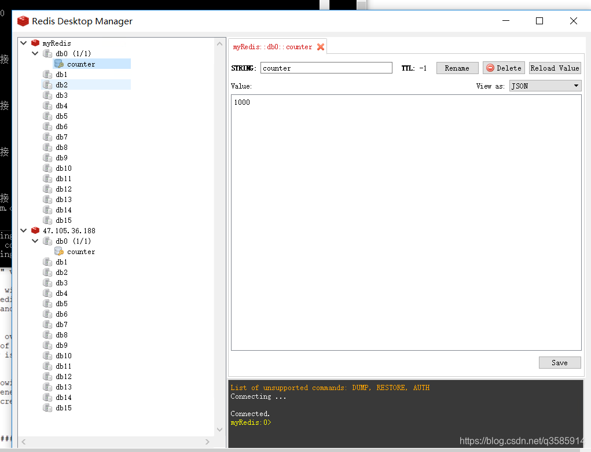The height and width of the screenshot is (452, 591).
Task: Click db4 database icon under 47.105.36.188
Action: click(47, 293)
